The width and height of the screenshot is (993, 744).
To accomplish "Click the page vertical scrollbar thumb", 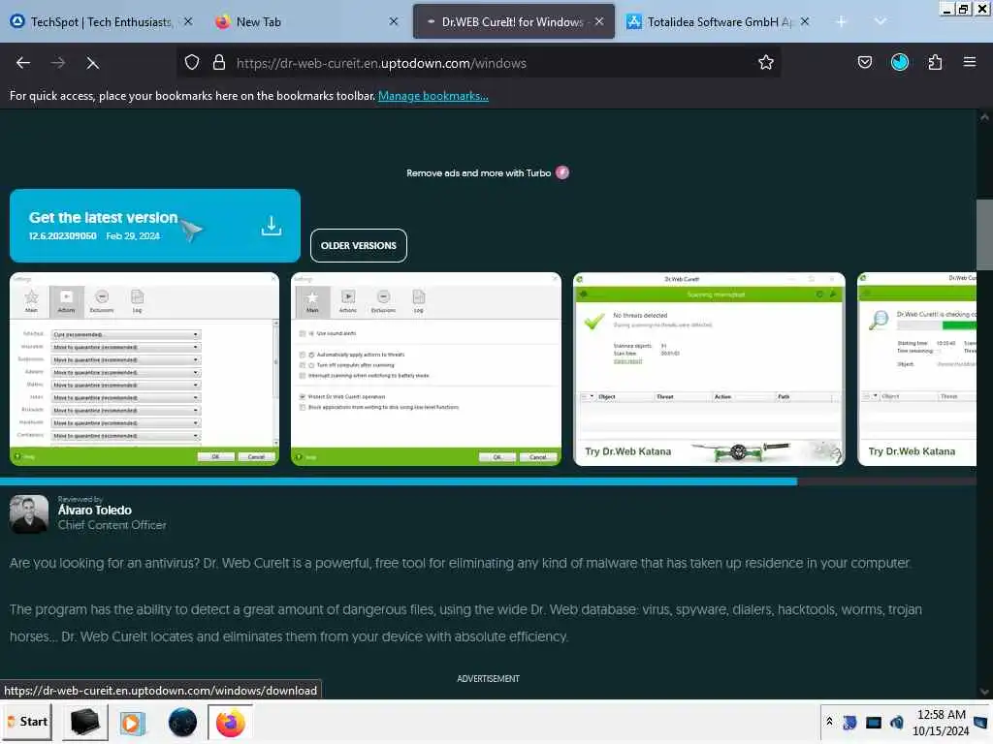I will tap(984, 234).
